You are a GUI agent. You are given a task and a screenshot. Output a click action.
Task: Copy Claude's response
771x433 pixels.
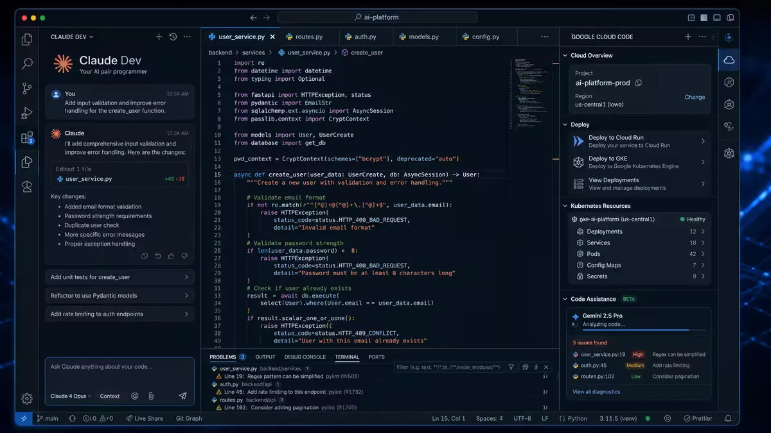coord(145,256)
